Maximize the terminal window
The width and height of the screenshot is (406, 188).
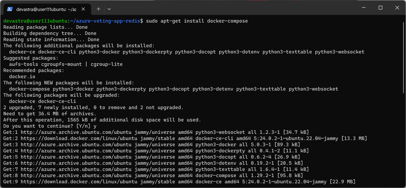[381, 8]
